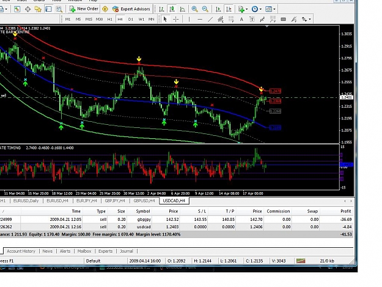Open the Mailbox terminal tab

[x=84, y=251]
